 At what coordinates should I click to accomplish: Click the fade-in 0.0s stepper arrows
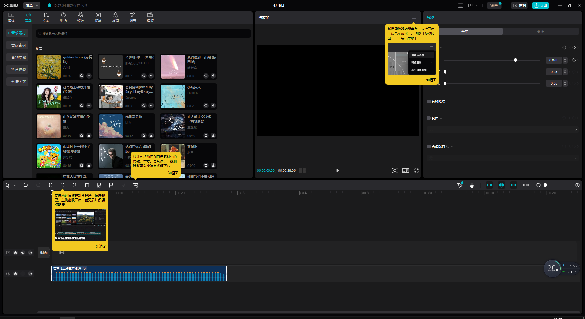[x=565, y=72]
